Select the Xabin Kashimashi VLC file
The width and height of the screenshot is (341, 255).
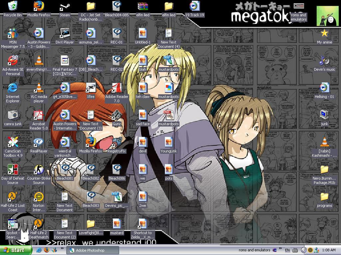pyautogui.click(x=324, y=142)
